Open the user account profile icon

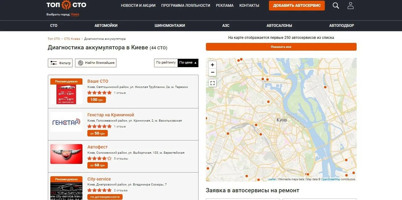tap(350, 6)
